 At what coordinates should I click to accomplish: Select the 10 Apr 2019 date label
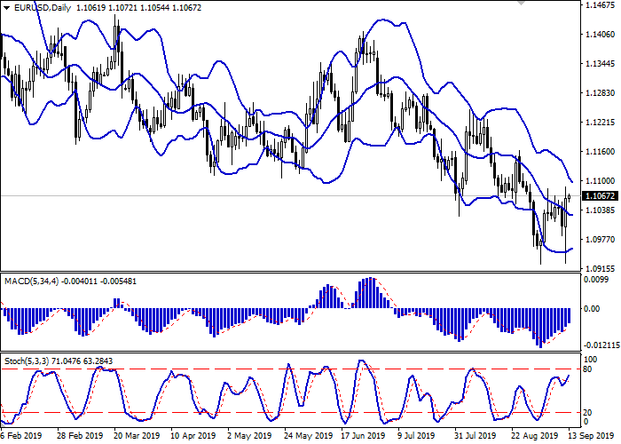coord(192,436)
